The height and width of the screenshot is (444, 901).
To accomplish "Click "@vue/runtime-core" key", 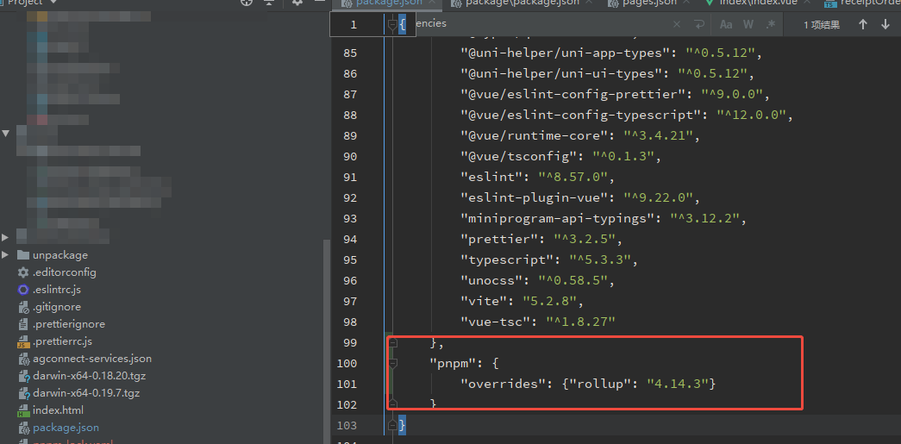I will click(537, 136).
